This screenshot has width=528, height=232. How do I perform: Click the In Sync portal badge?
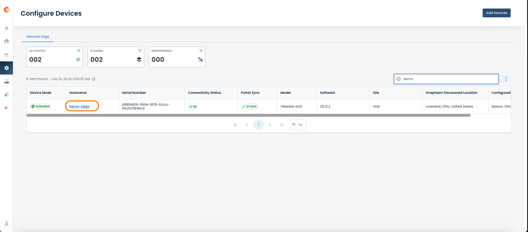tap(249, 107)
